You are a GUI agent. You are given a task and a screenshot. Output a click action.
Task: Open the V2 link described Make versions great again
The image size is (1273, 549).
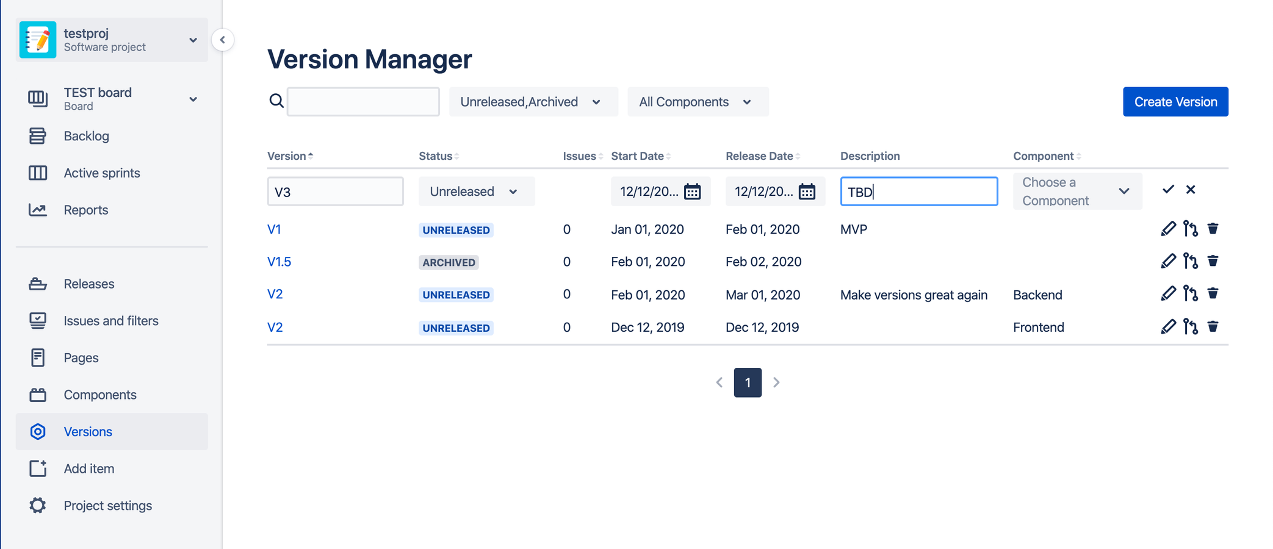[x=275, y=294]
